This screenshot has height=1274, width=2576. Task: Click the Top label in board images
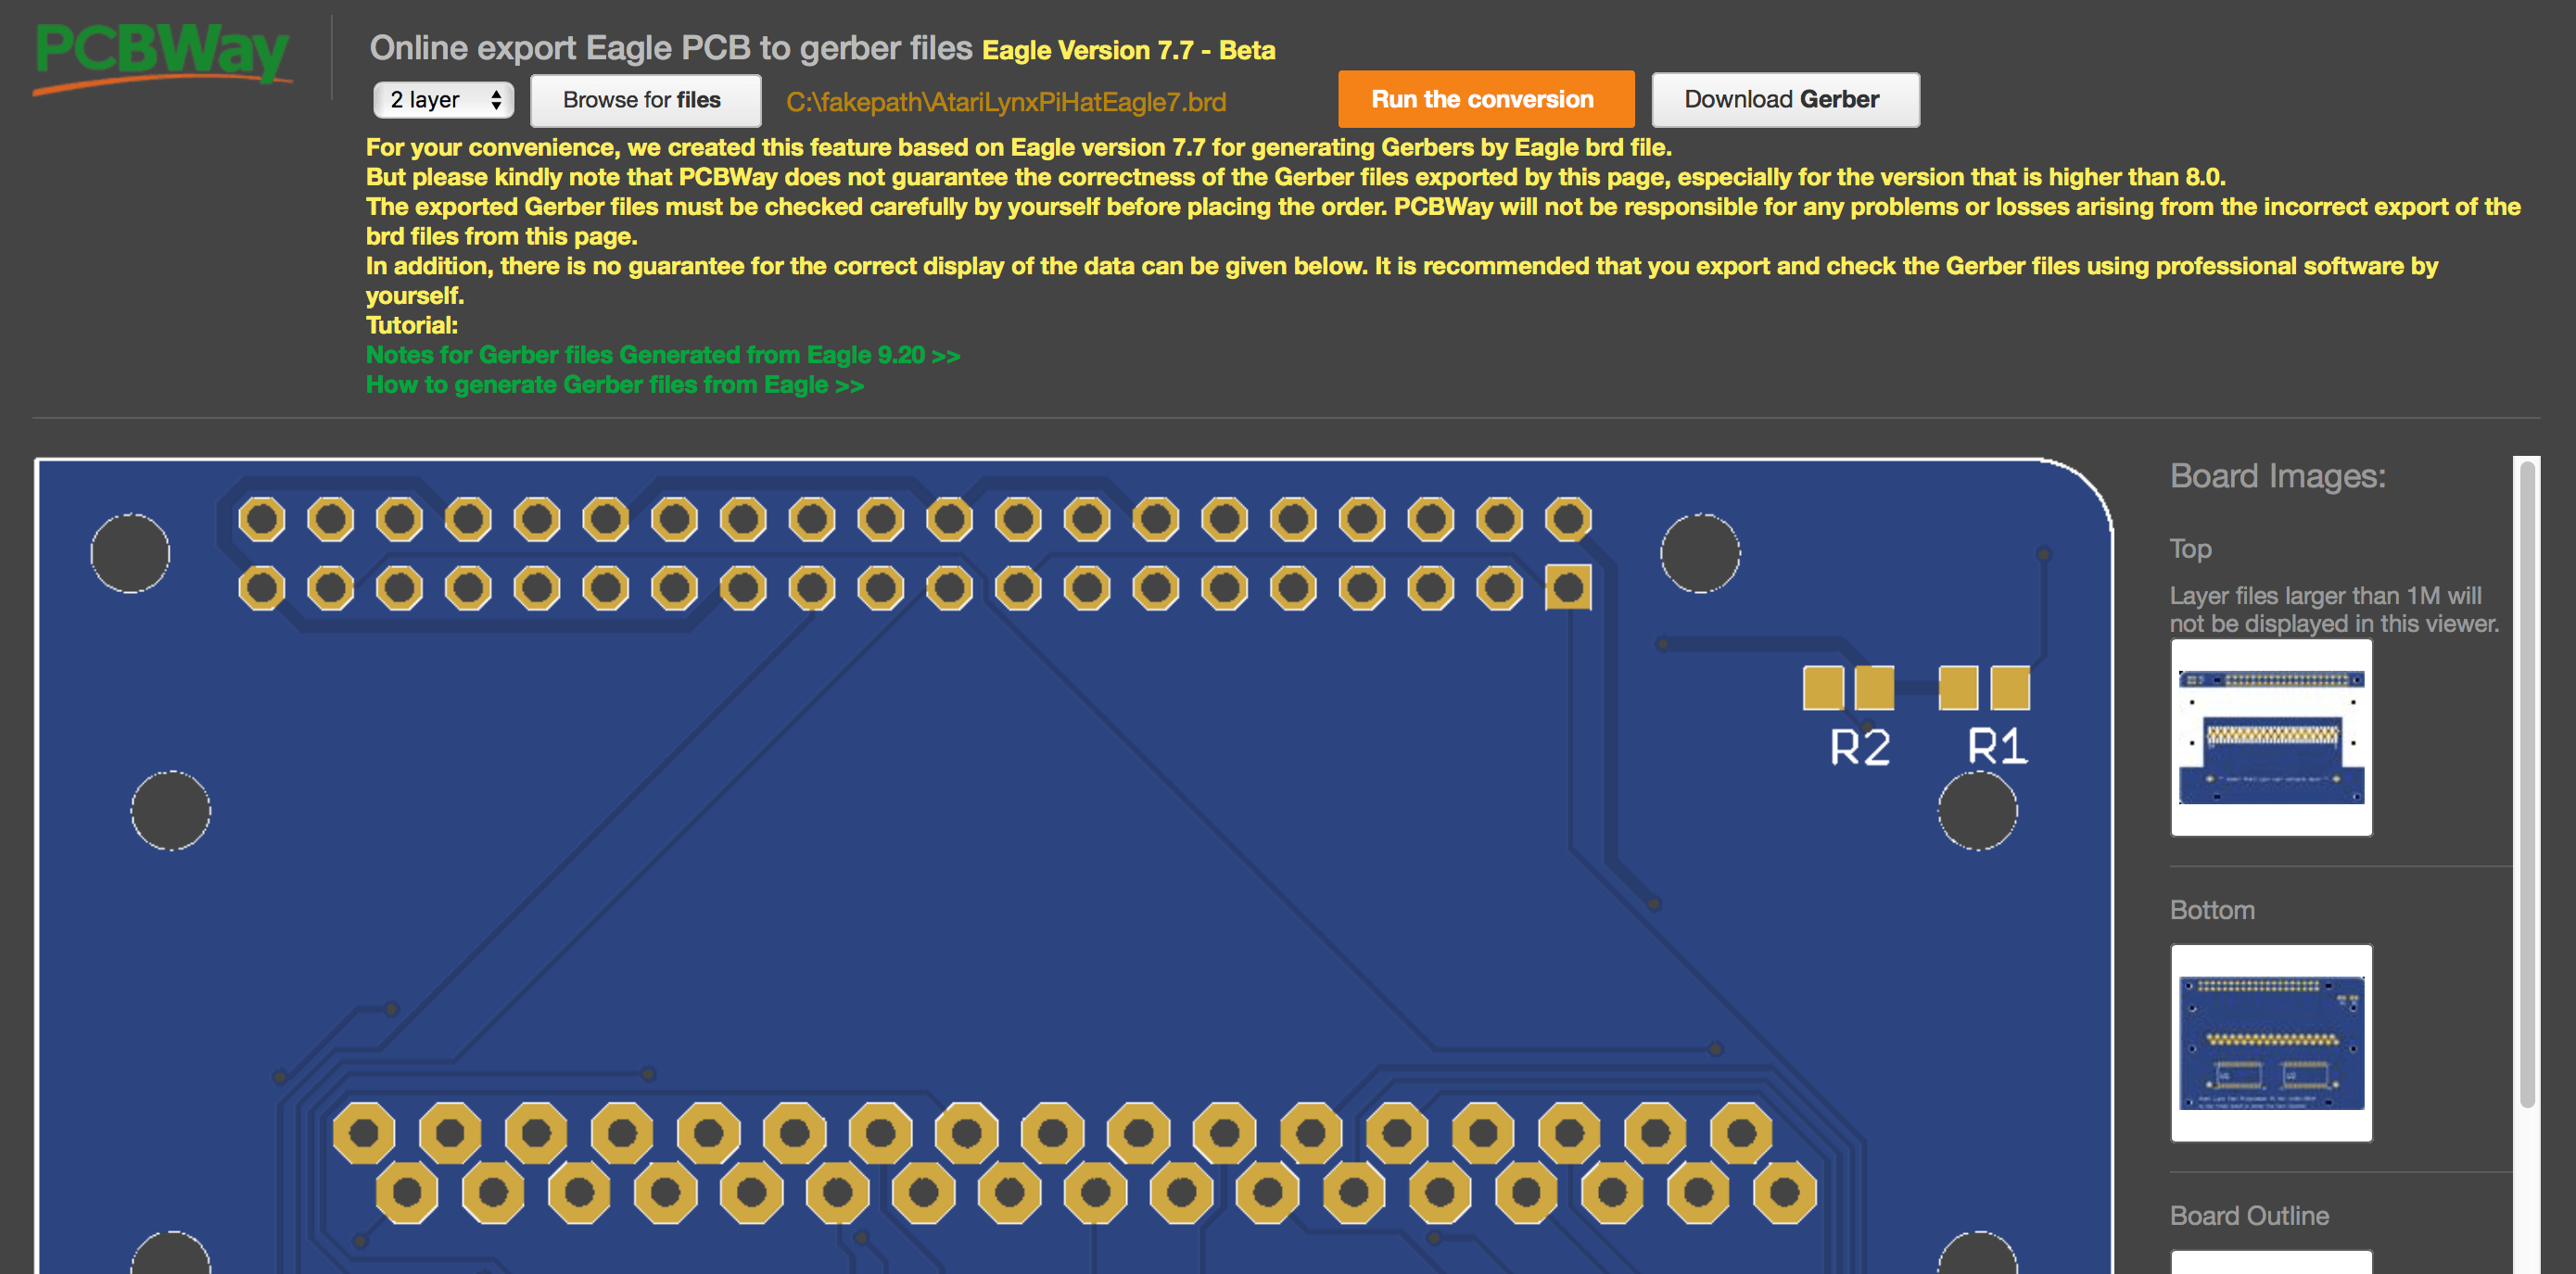(x=2190, y=549)
